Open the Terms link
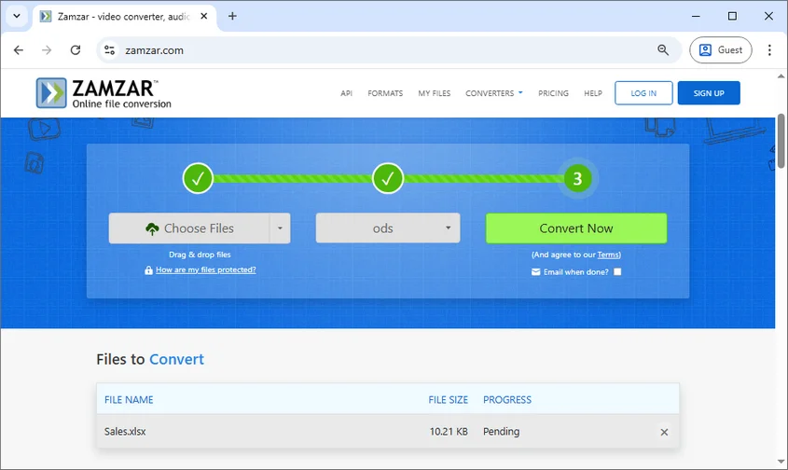This screenshot has height=470, width=788. 608,255
